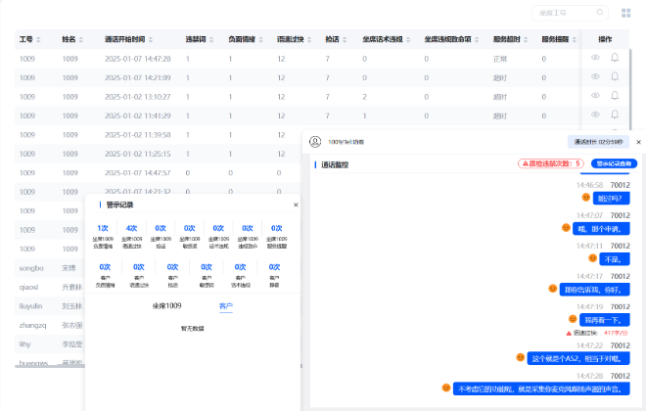This screenshot has width=646, height=411.
Task: Open the grid view icon at top right
Action: [625, 13]
